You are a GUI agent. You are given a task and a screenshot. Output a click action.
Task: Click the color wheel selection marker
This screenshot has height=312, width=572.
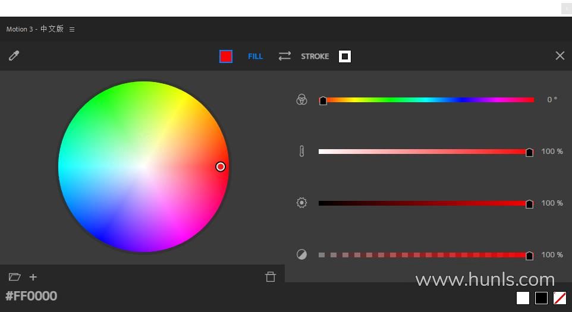point(221,166)
